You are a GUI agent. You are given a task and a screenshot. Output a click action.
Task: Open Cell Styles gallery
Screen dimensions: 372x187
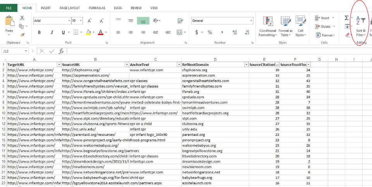[x=301, y=26]
